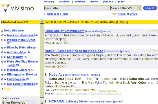Open the Details link in results header
The image size is (158, 104).
coord(122,22)
